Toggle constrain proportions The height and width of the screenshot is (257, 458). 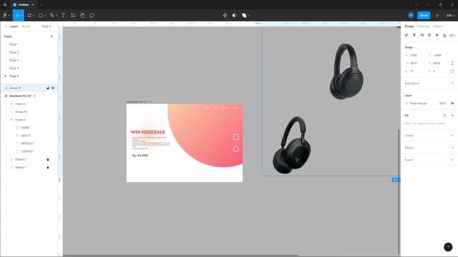(452, 63)
